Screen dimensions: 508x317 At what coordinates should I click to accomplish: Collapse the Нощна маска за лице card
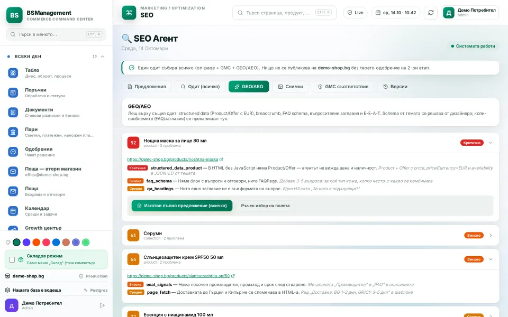pos(491,143)
